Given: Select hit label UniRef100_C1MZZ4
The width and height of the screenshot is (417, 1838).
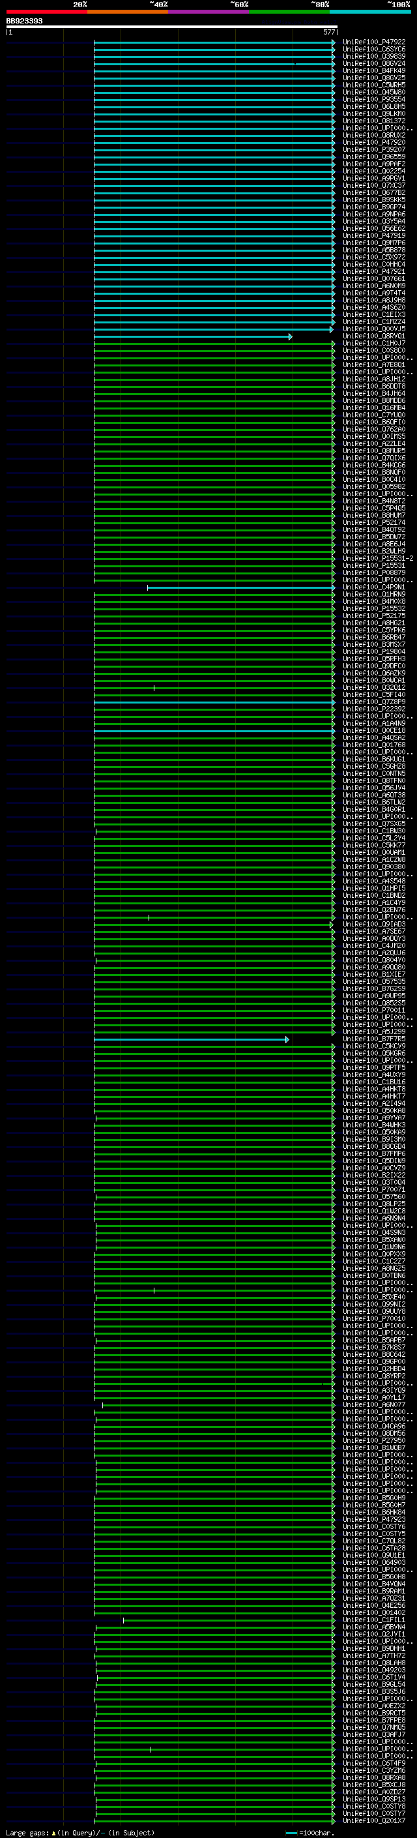Looking at the screenshot, I should (x=374, y=322).
